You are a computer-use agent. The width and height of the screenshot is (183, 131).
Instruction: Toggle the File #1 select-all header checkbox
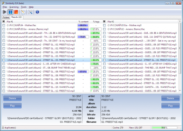pos(4,21)
